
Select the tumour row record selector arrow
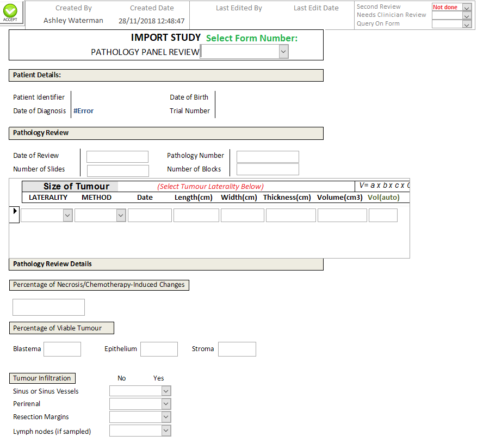coord(15,211)
